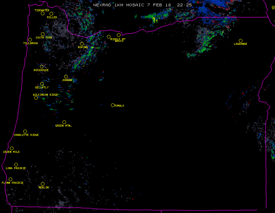Select the Long Prairie station marker
The image size is (275, 213).
tap(16, 164)
